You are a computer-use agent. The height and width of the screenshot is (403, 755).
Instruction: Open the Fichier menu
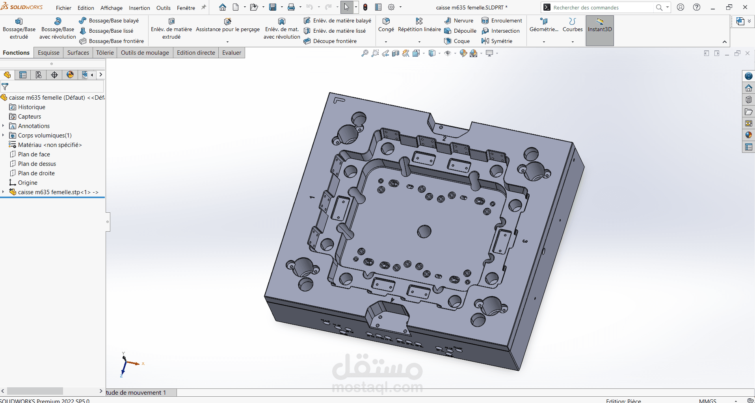point(63,7)
